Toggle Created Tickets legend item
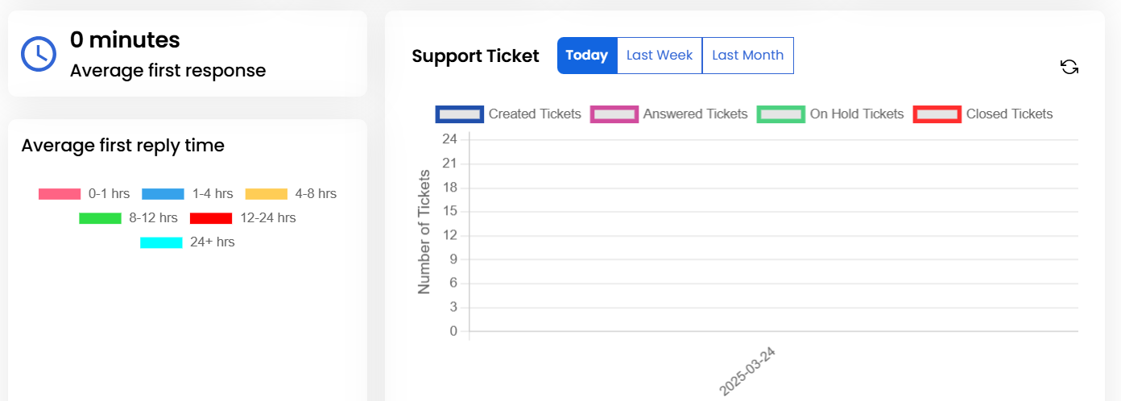This screenshot has width=1121, height=401. (x=509, y=114)
